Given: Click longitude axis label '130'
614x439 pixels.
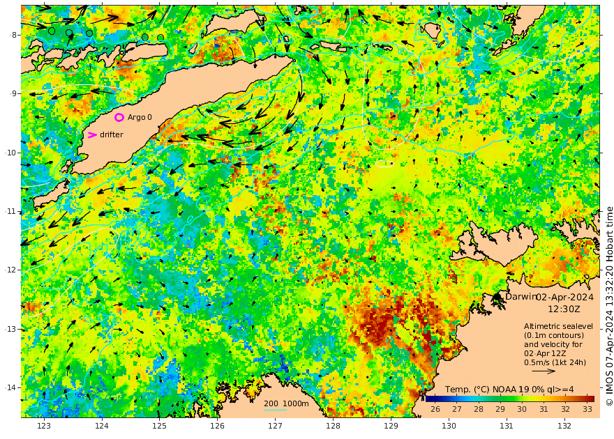Looking at the screenshot, I should pyautogui.click(x=449, y=426).
